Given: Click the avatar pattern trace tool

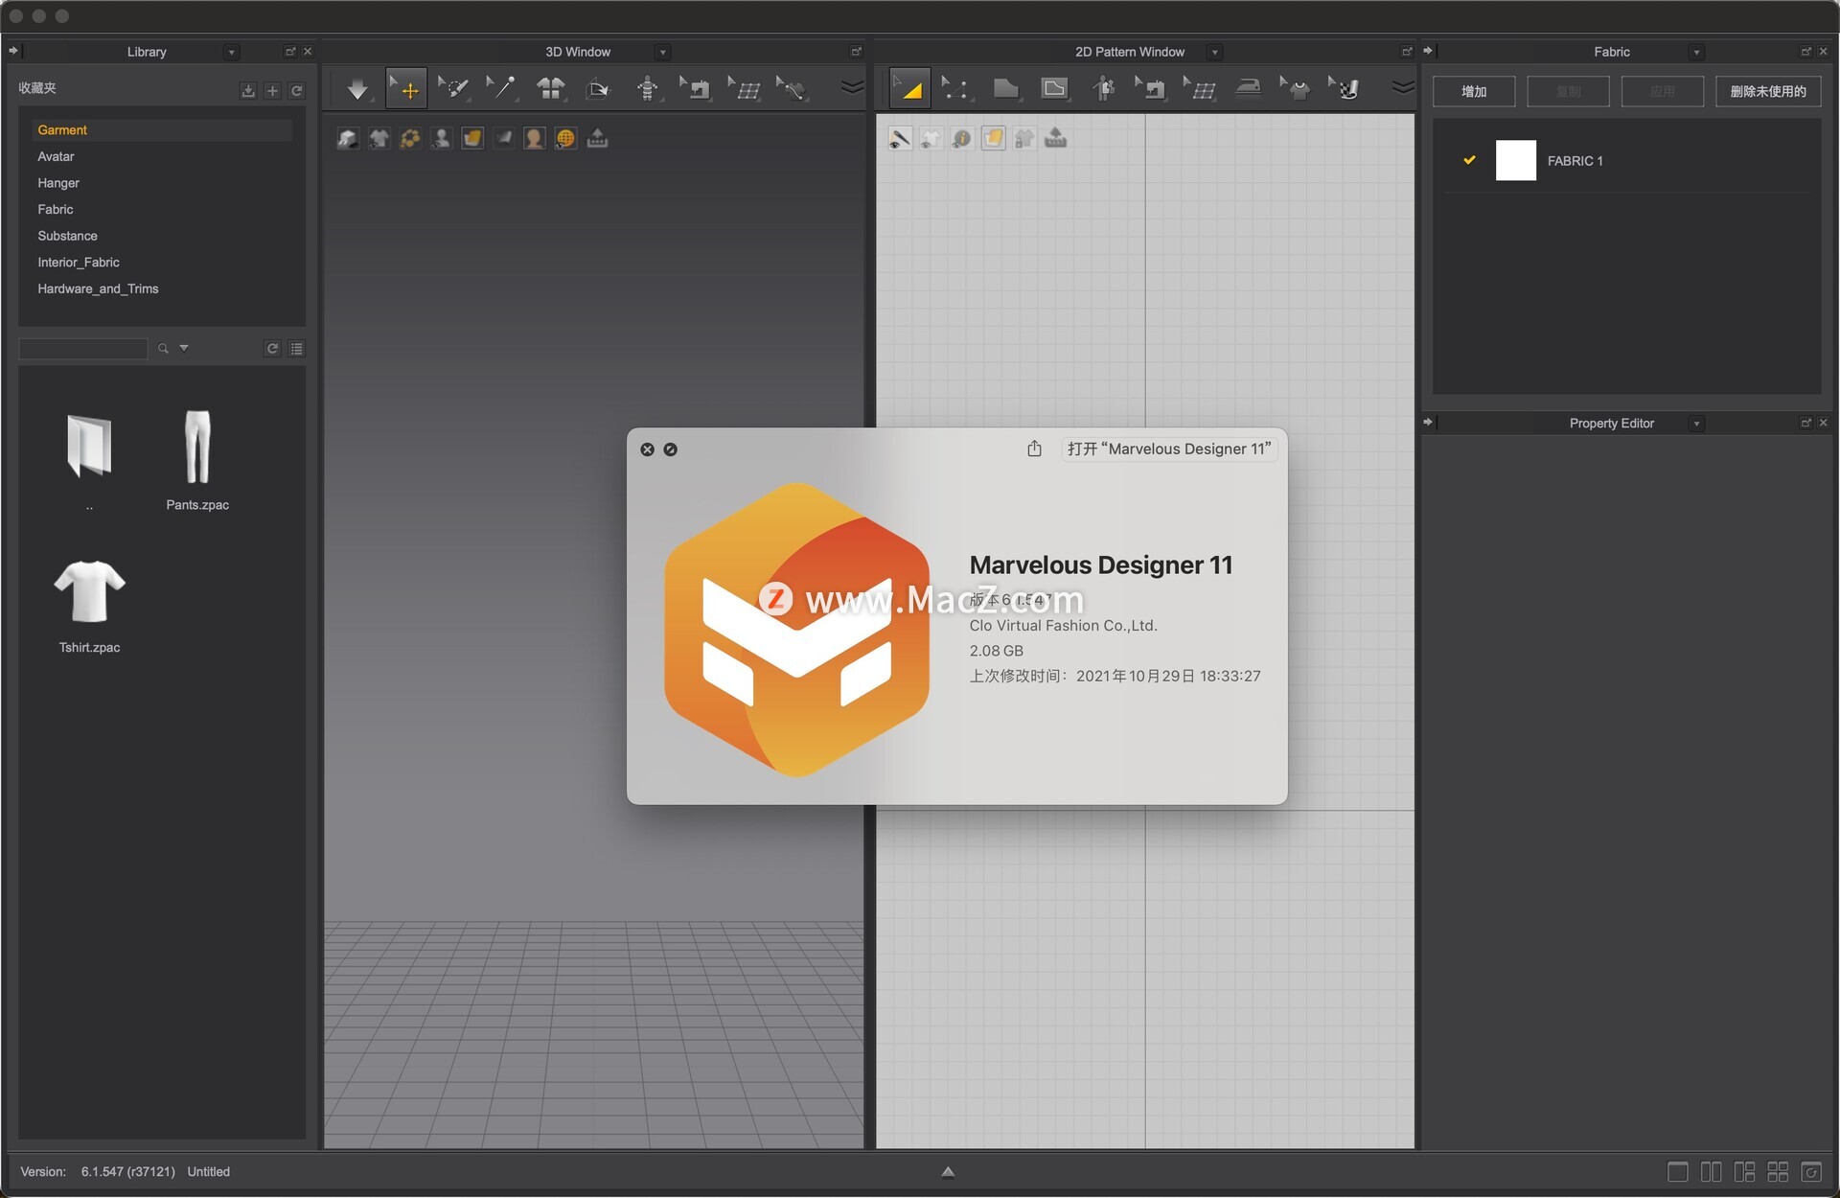Looking at the screenshot, I should point(1103,88).
